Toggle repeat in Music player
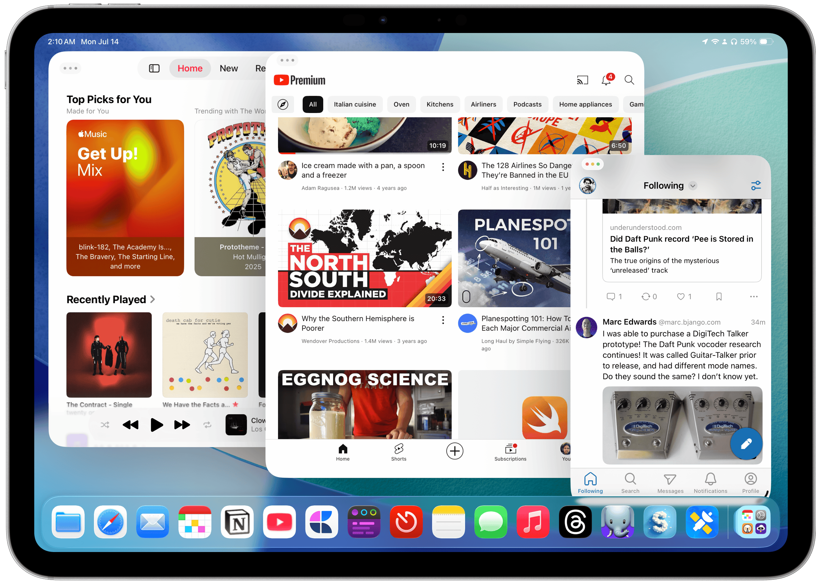The image size is (822, 585). click(207, 425)
